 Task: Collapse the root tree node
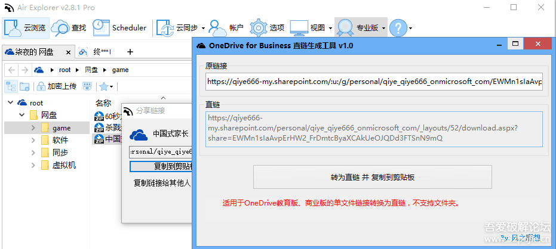tap(10, 102)
